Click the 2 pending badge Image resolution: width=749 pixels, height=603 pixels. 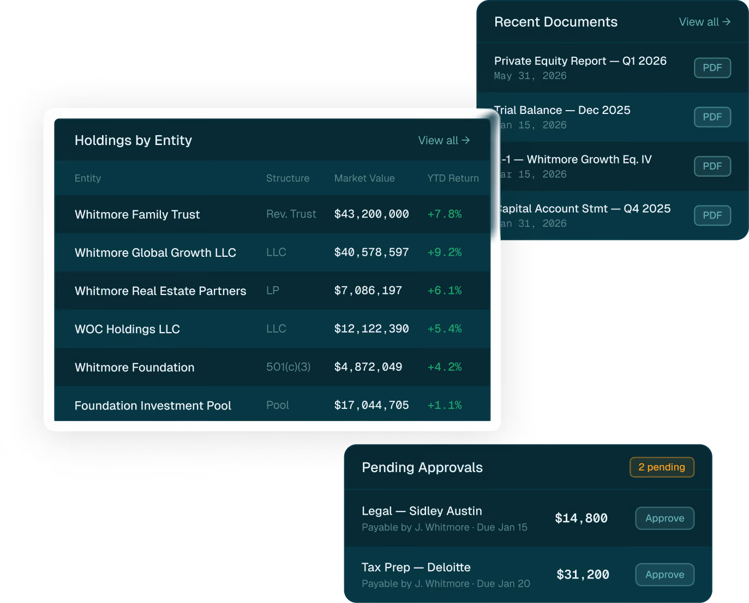pyautogui.click(x=662, y=467)
